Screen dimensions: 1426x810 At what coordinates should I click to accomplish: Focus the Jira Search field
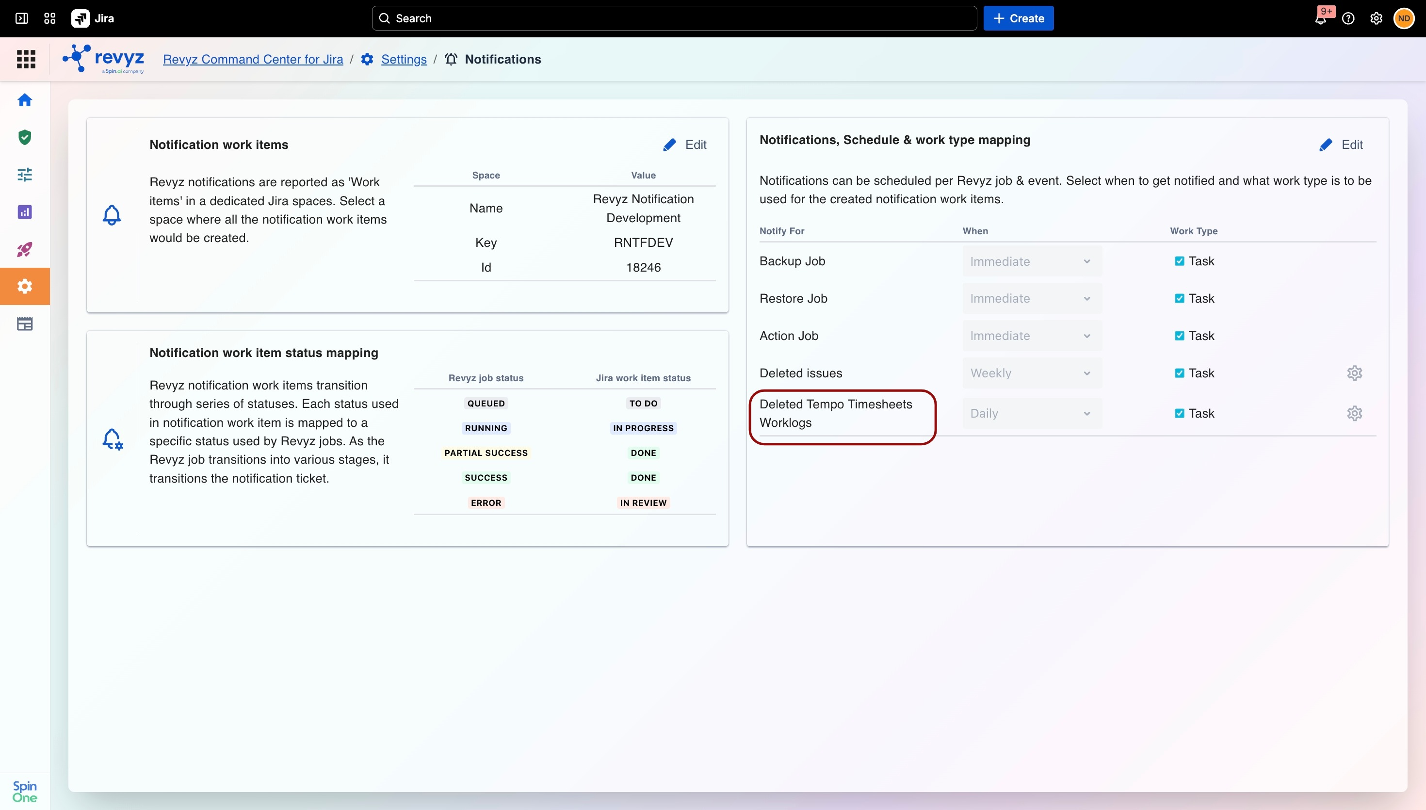coord(674,18)
